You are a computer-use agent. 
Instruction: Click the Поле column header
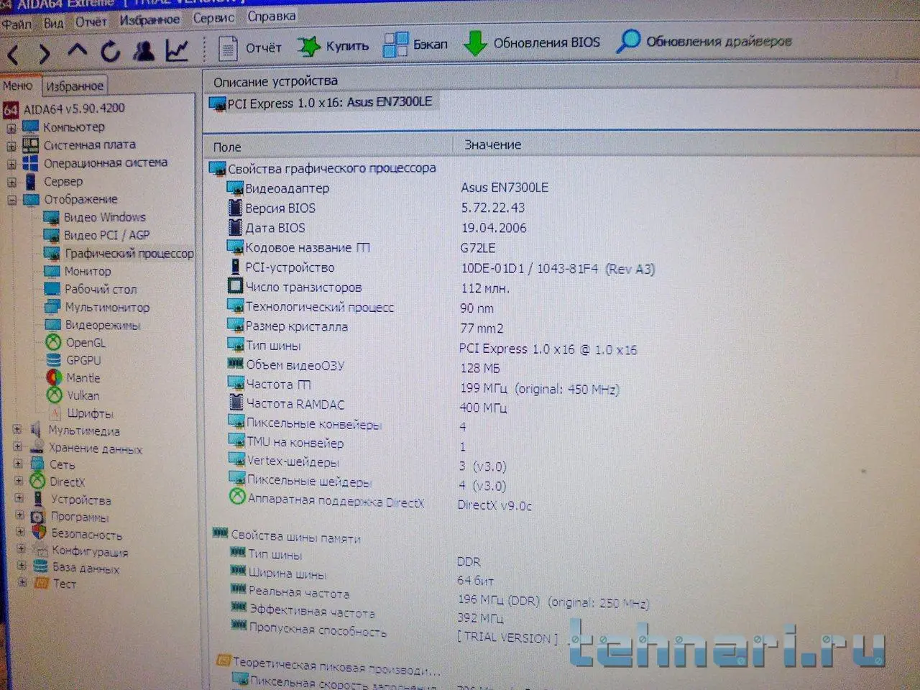click(x=227, y=147)
